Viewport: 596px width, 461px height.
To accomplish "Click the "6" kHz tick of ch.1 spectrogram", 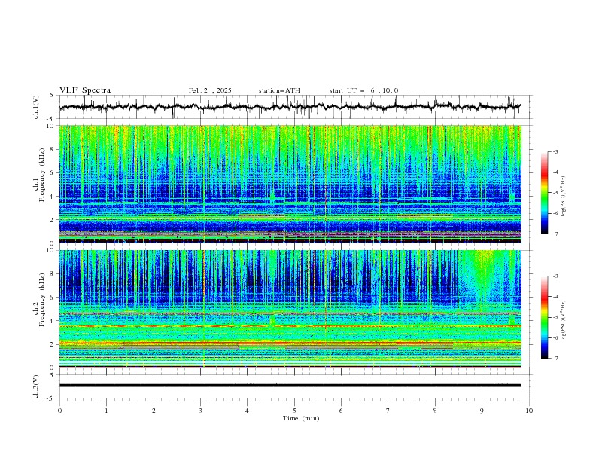I will [x=53, y=172].
